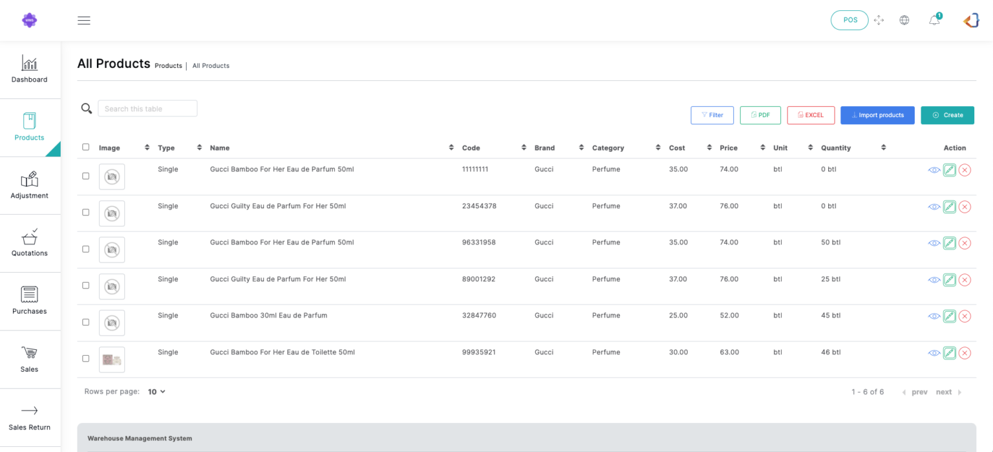Click the search magnifier icon
This screenshot has width=993, height=452.
click(x=86, y=109)
